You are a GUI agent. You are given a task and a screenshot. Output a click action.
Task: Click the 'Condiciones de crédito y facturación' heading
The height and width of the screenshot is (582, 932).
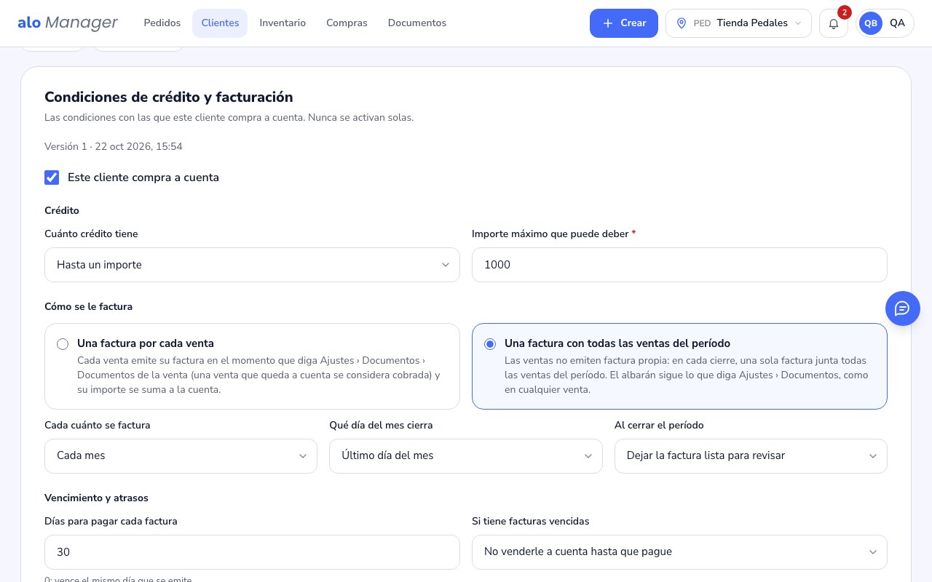tap(169, 97)
